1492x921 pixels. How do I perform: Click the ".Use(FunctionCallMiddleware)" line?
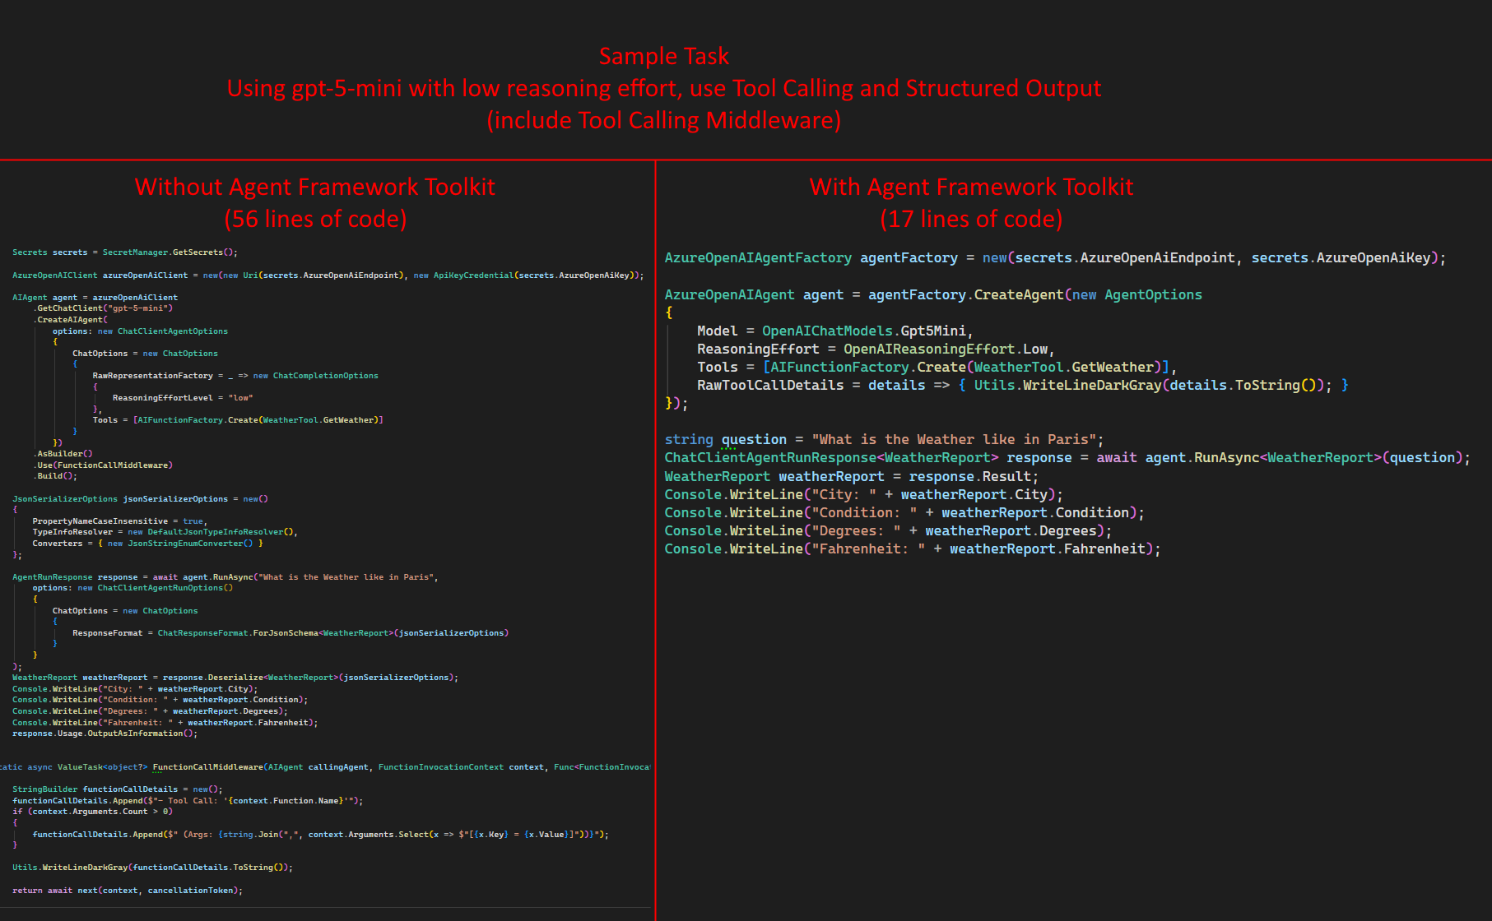coord(103,465)
